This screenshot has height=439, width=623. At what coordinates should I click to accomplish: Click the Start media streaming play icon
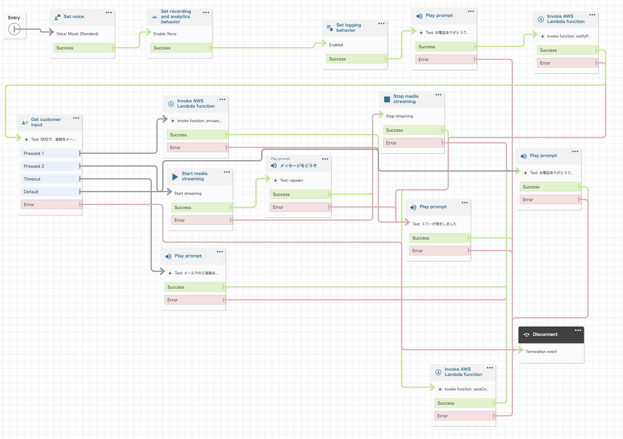[x=175, y=176]
